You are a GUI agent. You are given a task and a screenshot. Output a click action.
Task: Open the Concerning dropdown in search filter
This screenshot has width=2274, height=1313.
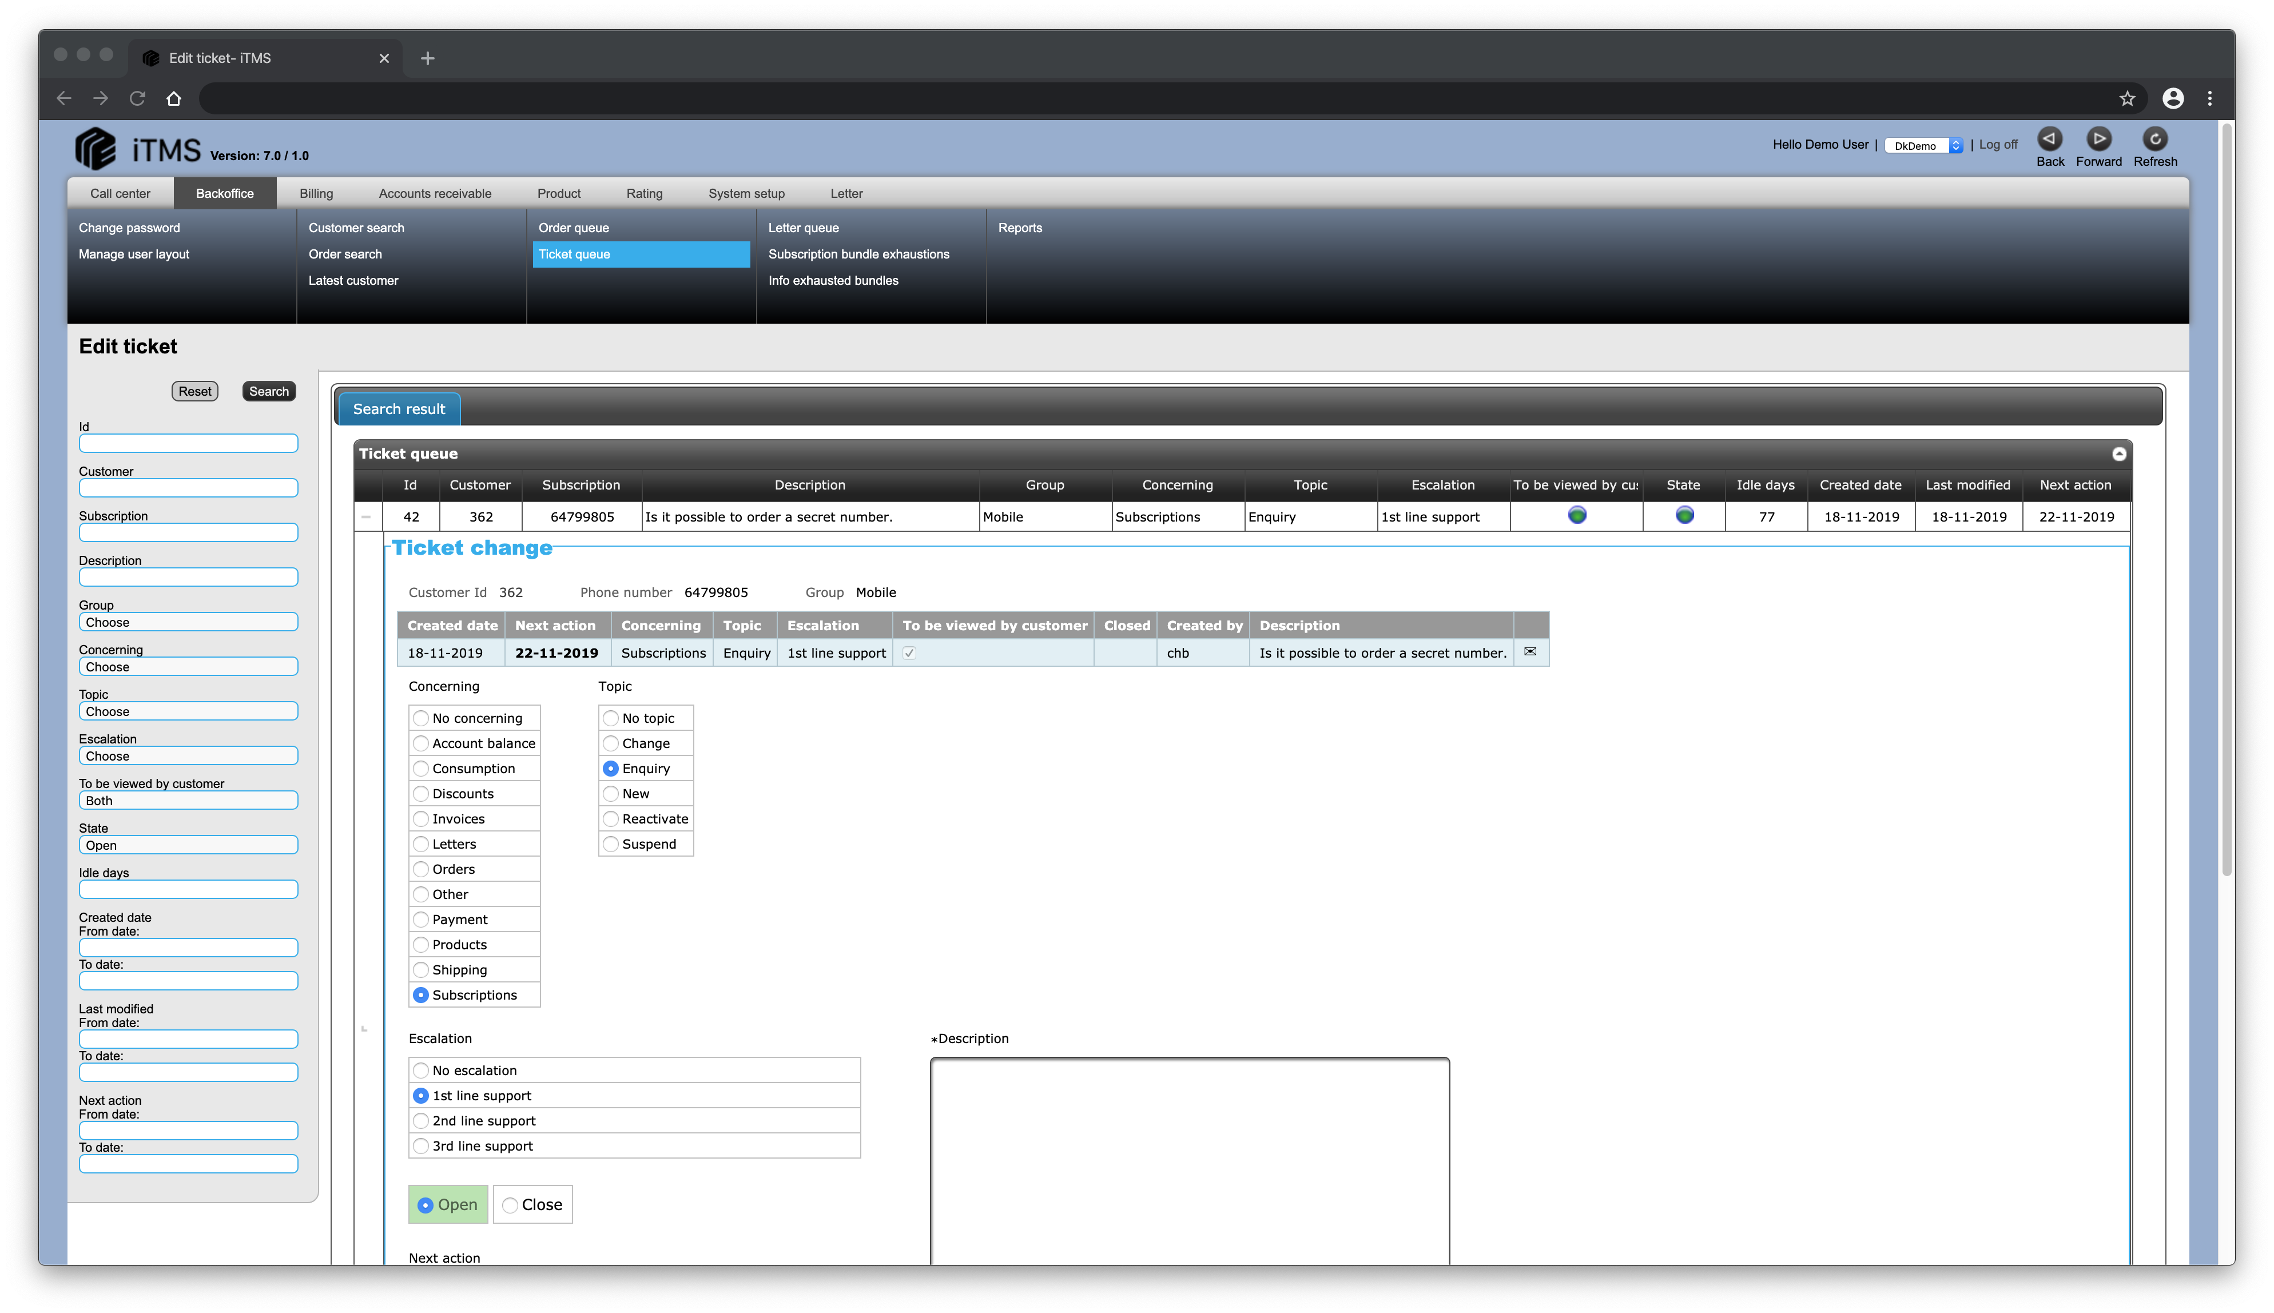tap(188, 666)
